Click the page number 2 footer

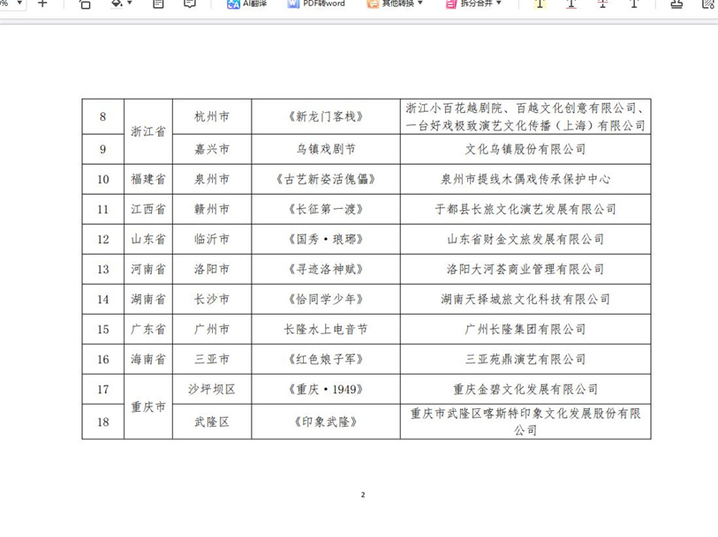click(363, 495)
